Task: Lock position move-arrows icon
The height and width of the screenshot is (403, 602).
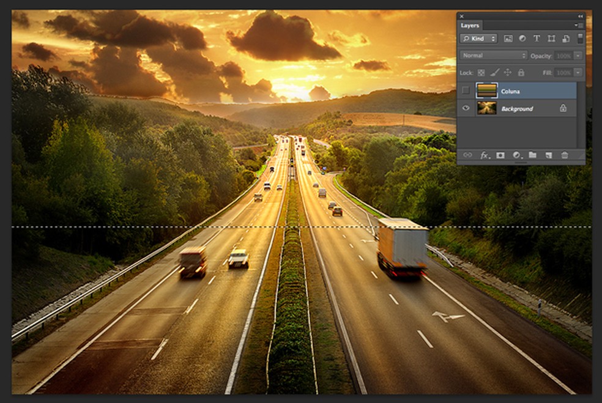Action: tap(508, 72)
